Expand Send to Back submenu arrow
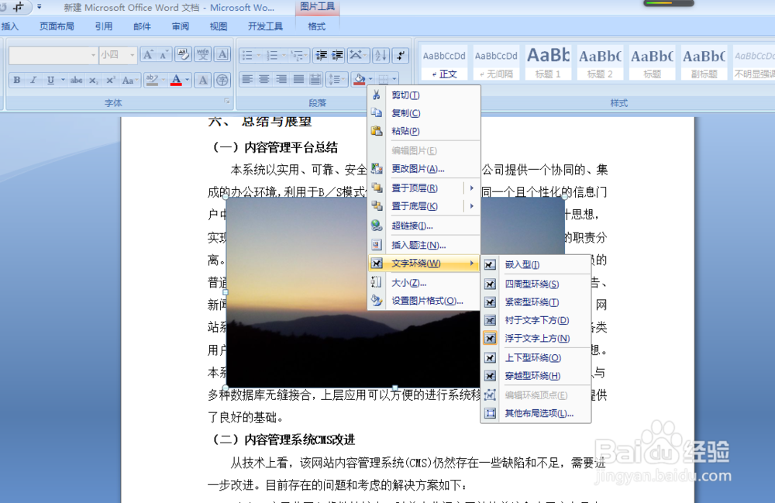This screenshot has height=503, width=775. 472,206
